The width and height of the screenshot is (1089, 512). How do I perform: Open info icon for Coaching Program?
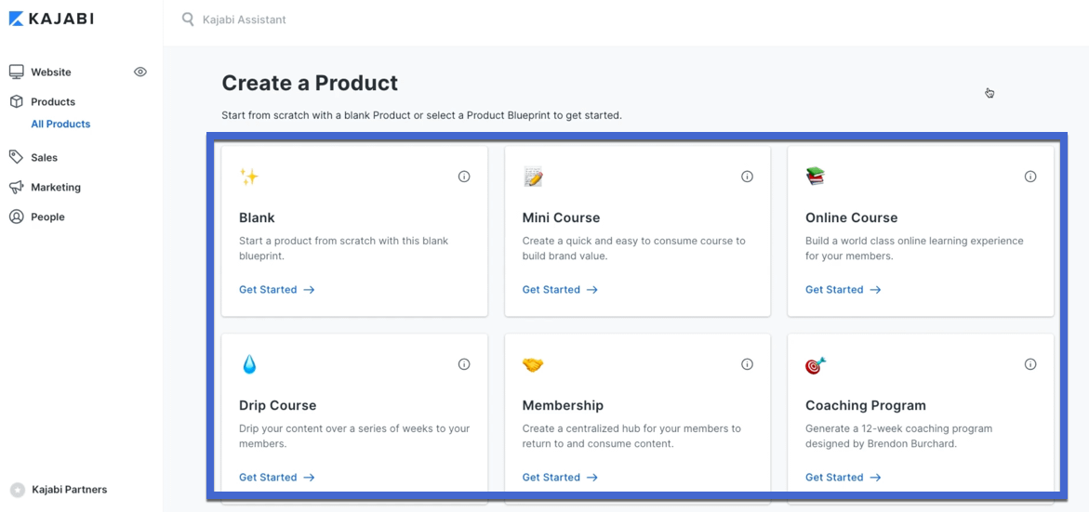(x=1030, y=364)
